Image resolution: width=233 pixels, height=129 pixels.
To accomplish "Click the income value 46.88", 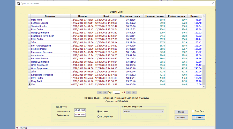I will point(199,20).
